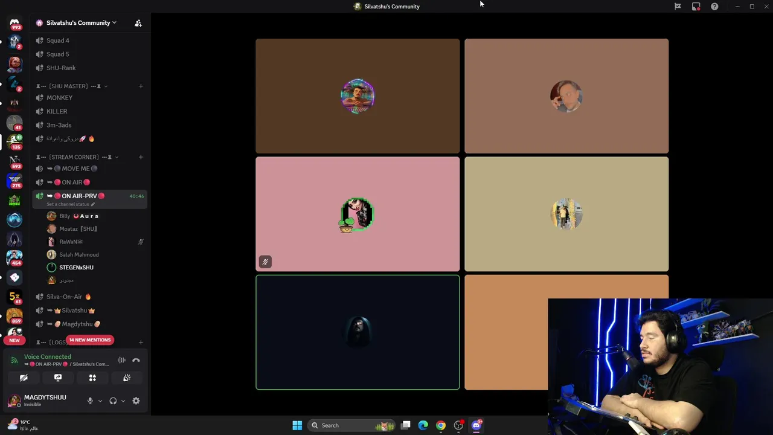Open the inbox flag icon in title bar
The height and width of the screenshot is (435, 773).
click(x=678, y=7)
